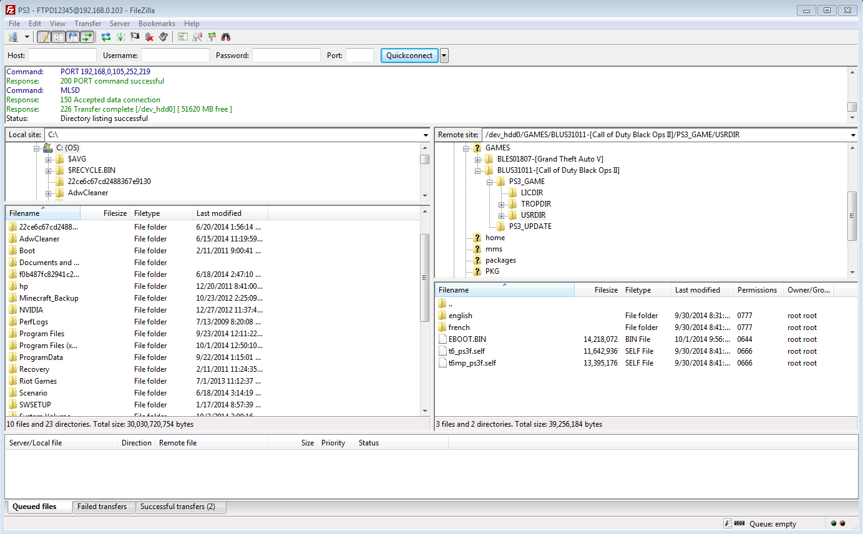Image resolution: width=863 pixels, height=534 pixels.
Task: Open the Remote site path dropdown
Action: [x=852, y=135]
